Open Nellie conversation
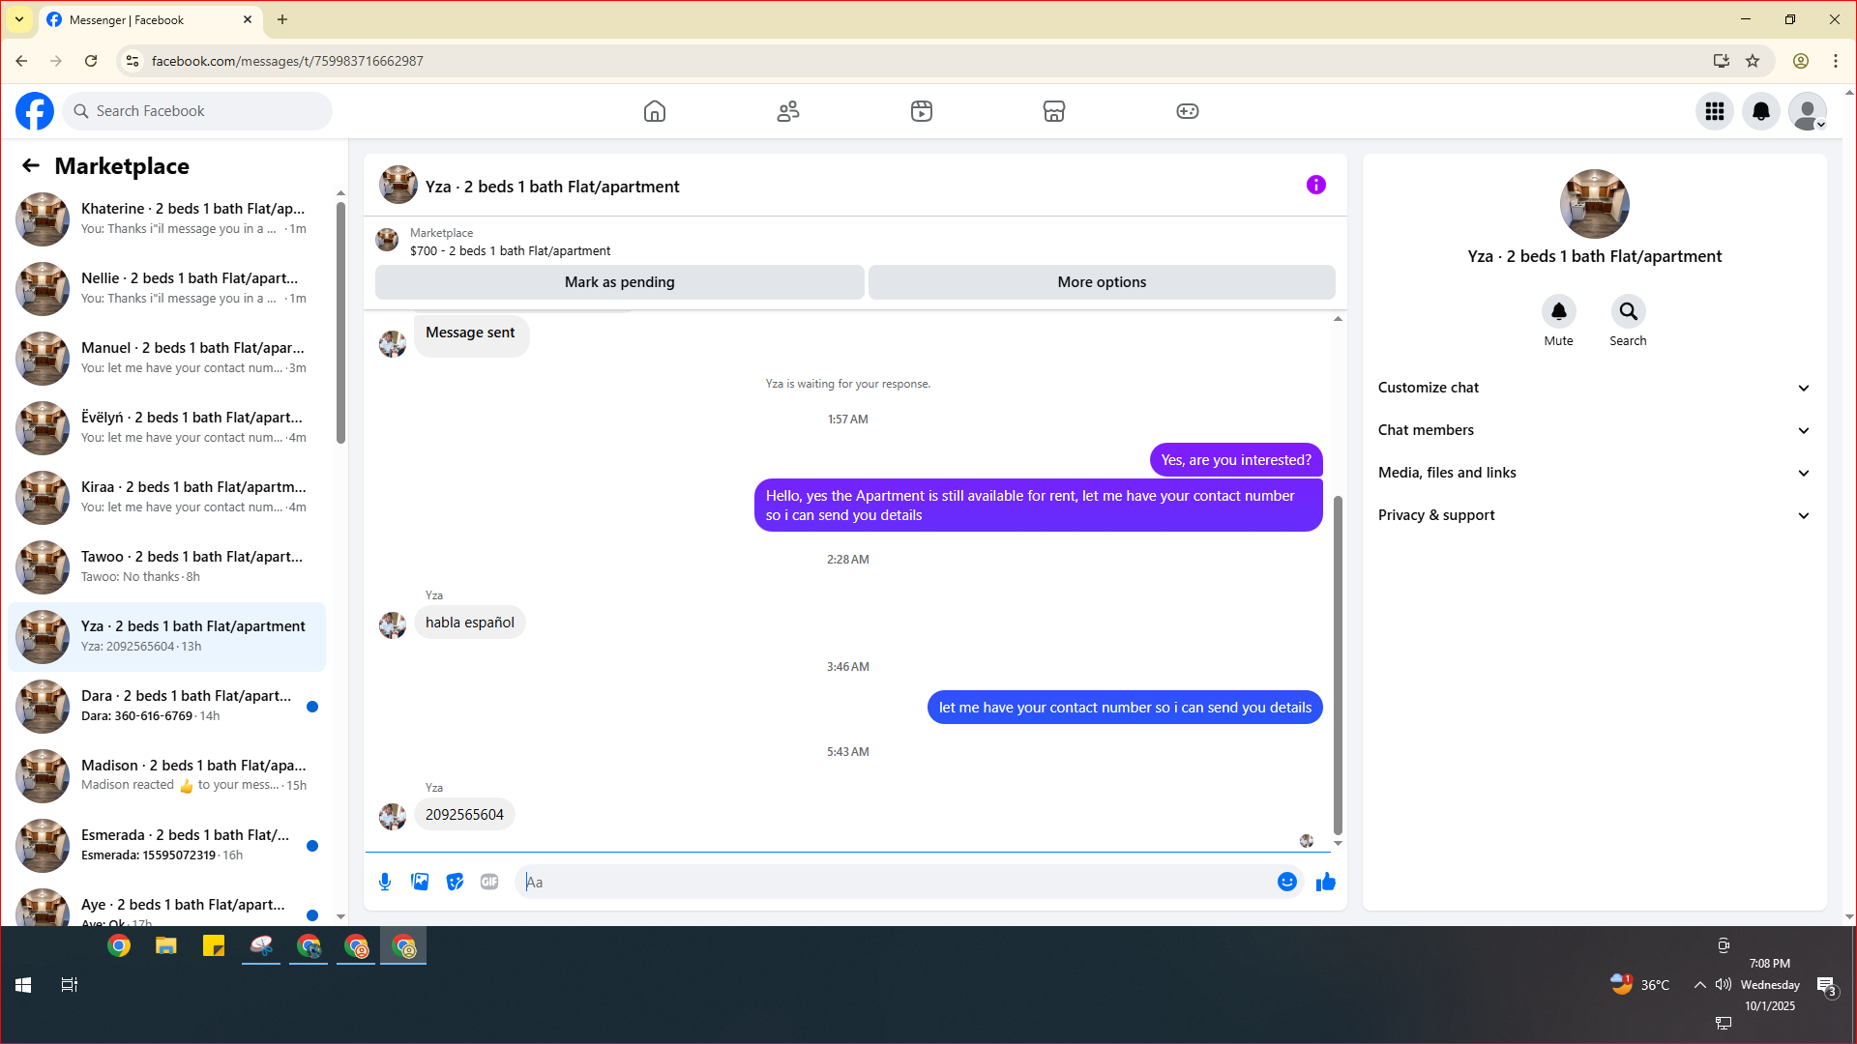Screen dimensions: 1857x1044 tap(166, 288)
